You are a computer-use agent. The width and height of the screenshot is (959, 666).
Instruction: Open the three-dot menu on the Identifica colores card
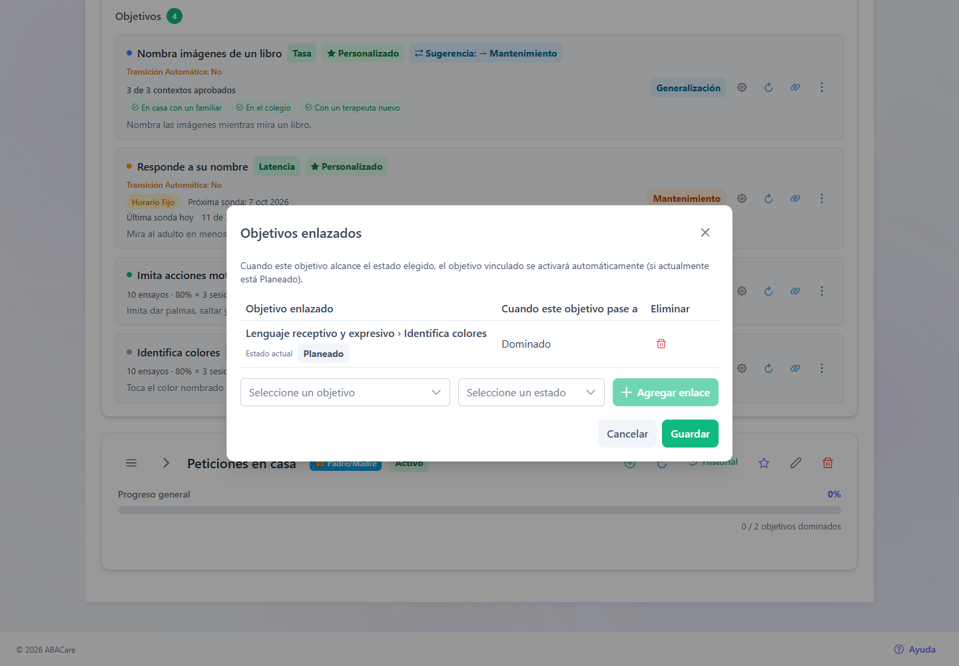[822, 368]
